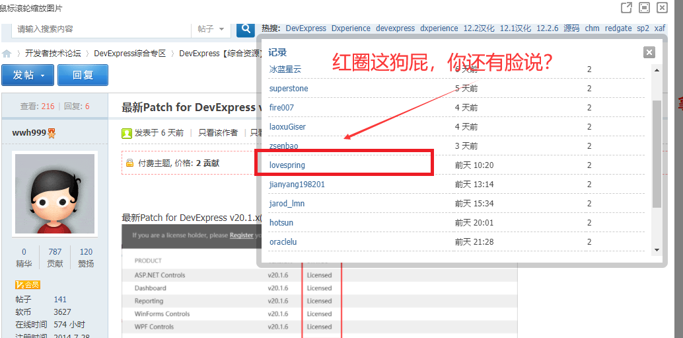Click the 软币 value 3627
Viewport: 683px width, 338px height.
tap(62, 312)
